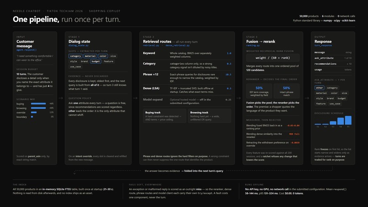
Task: Click the usage field in Response output
Action: click(x=333, y=69)
